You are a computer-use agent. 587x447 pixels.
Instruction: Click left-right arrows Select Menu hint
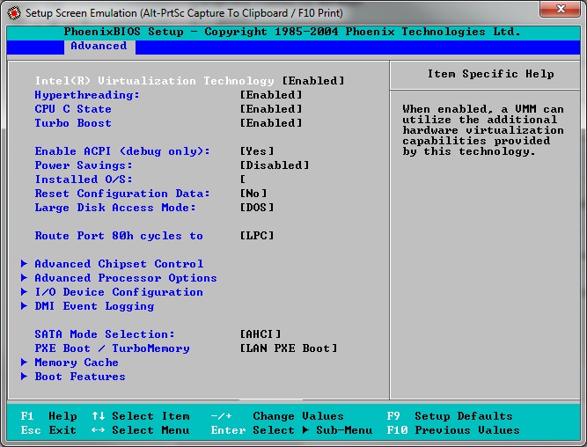141,430
